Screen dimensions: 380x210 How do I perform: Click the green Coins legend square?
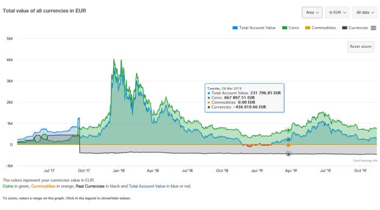[284, 28]
